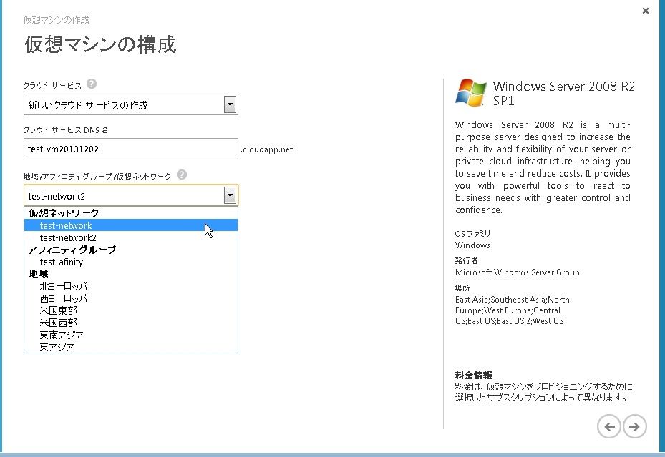Select test-network from the list
The image size is (665, 457).
pyautogui.click(x=130, y=225)
